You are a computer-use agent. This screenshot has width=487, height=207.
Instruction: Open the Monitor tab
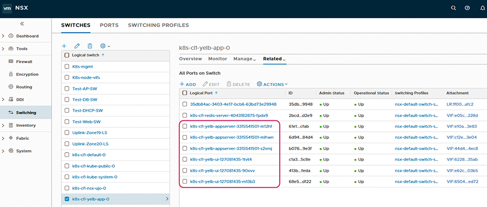(x=218, y=59)
